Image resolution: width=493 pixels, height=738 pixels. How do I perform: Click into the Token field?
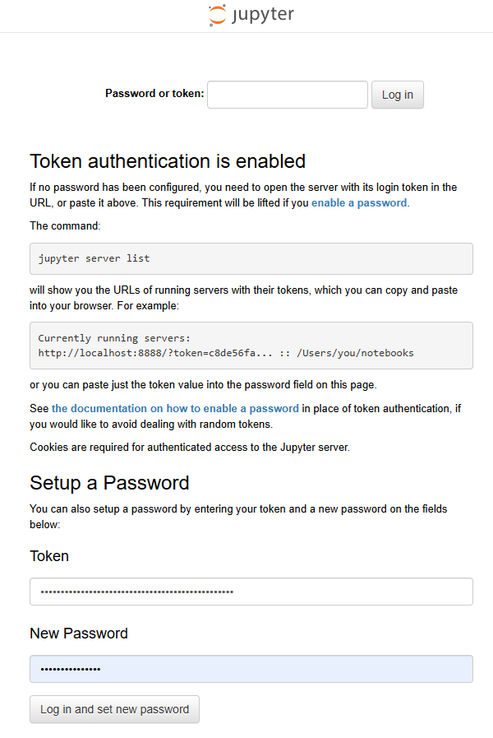pos(251,592)
